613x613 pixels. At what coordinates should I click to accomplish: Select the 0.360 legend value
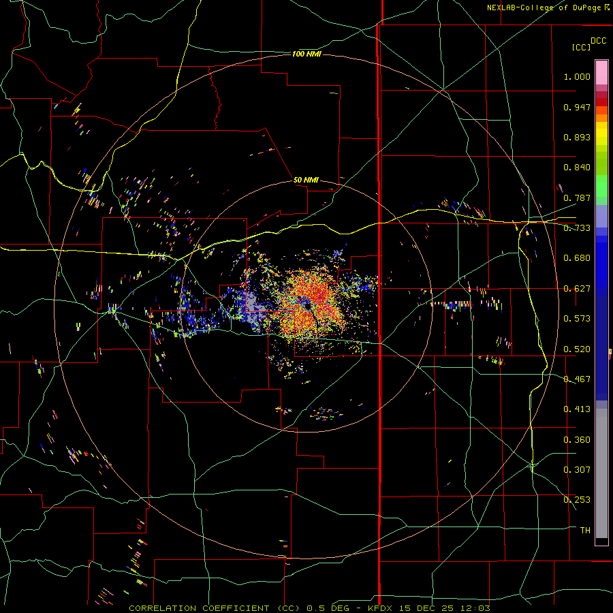pos(577,440)
